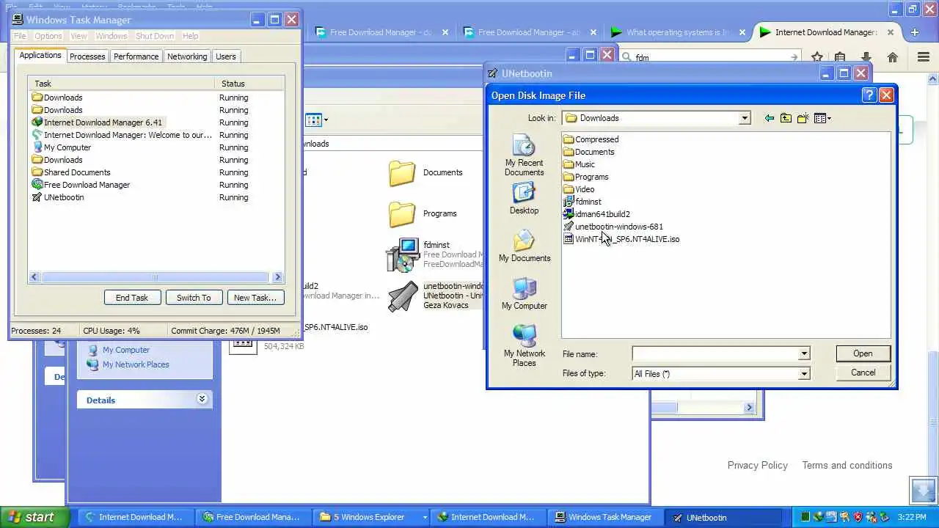Switch to Free Download Manager taskbar button
Viewport: 939px width, 528px height.
(252, 517)
